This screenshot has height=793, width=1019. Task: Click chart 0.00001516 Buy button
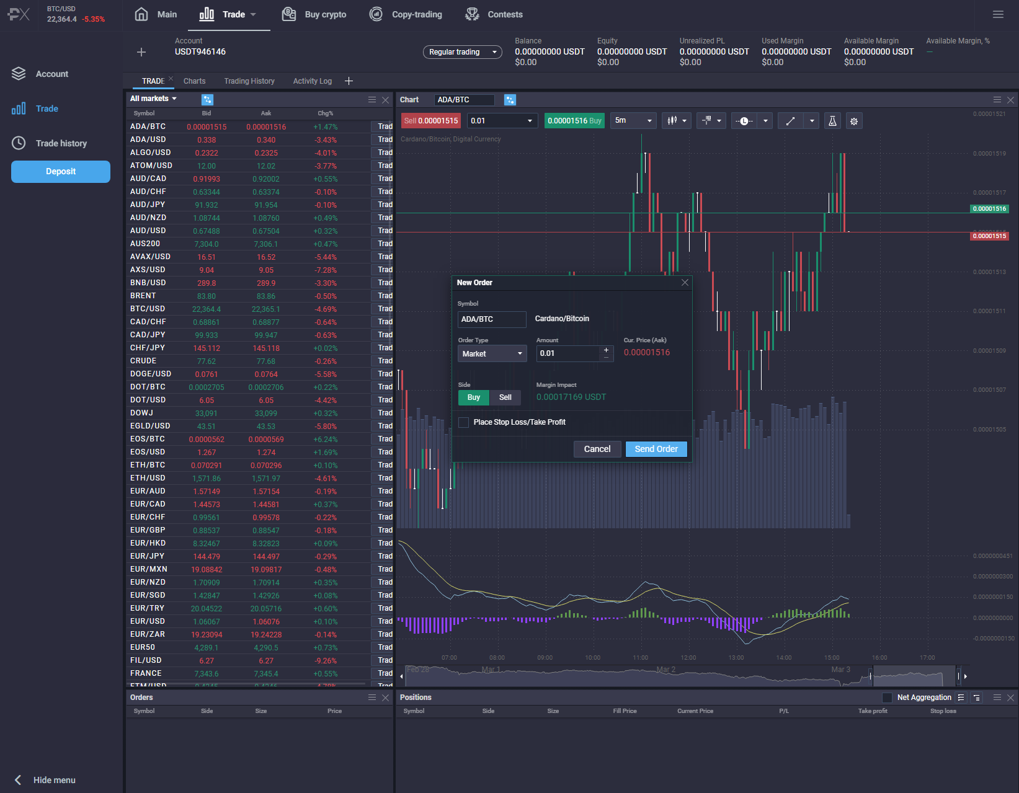(x=574, y=121)
